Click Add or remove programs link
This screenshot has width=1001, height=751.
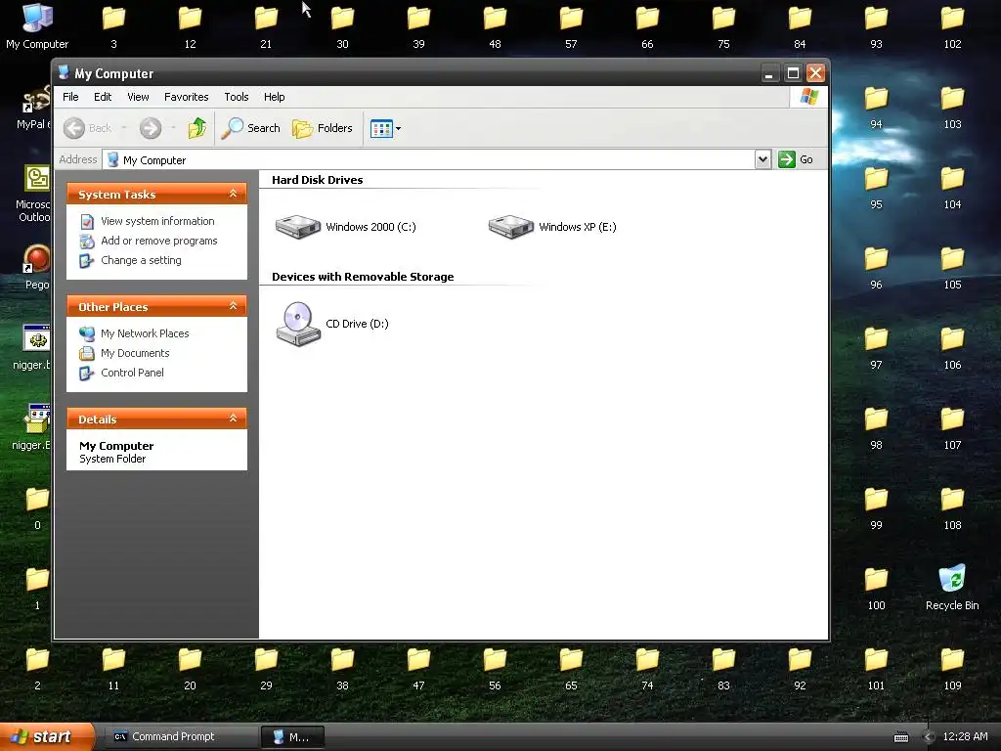(x=159, y=241)
